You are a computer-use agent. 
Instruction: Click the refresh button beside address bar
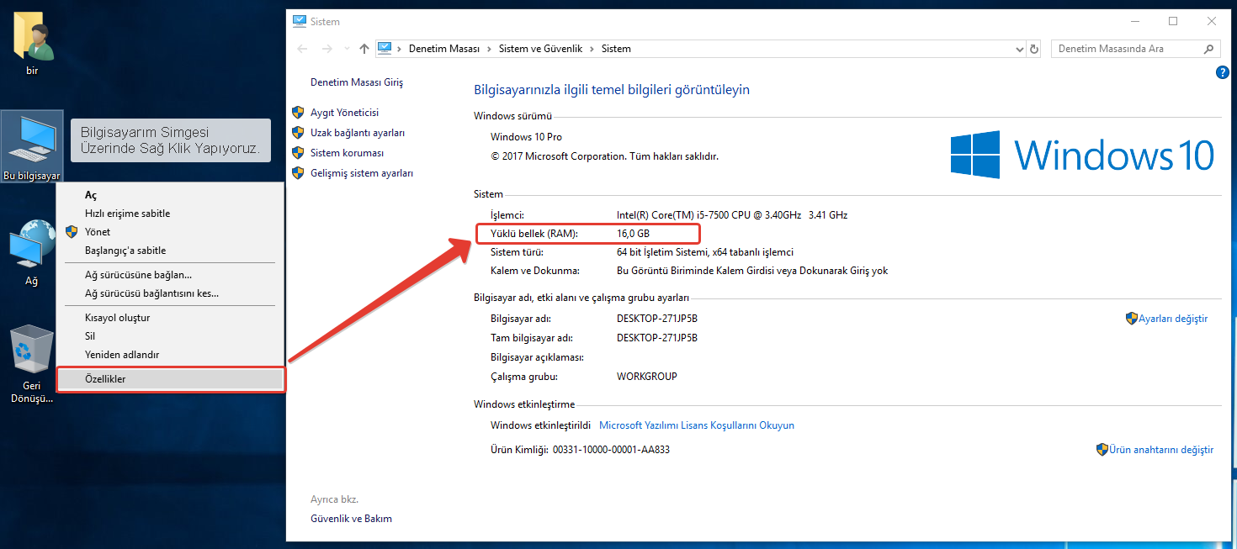1034,49
